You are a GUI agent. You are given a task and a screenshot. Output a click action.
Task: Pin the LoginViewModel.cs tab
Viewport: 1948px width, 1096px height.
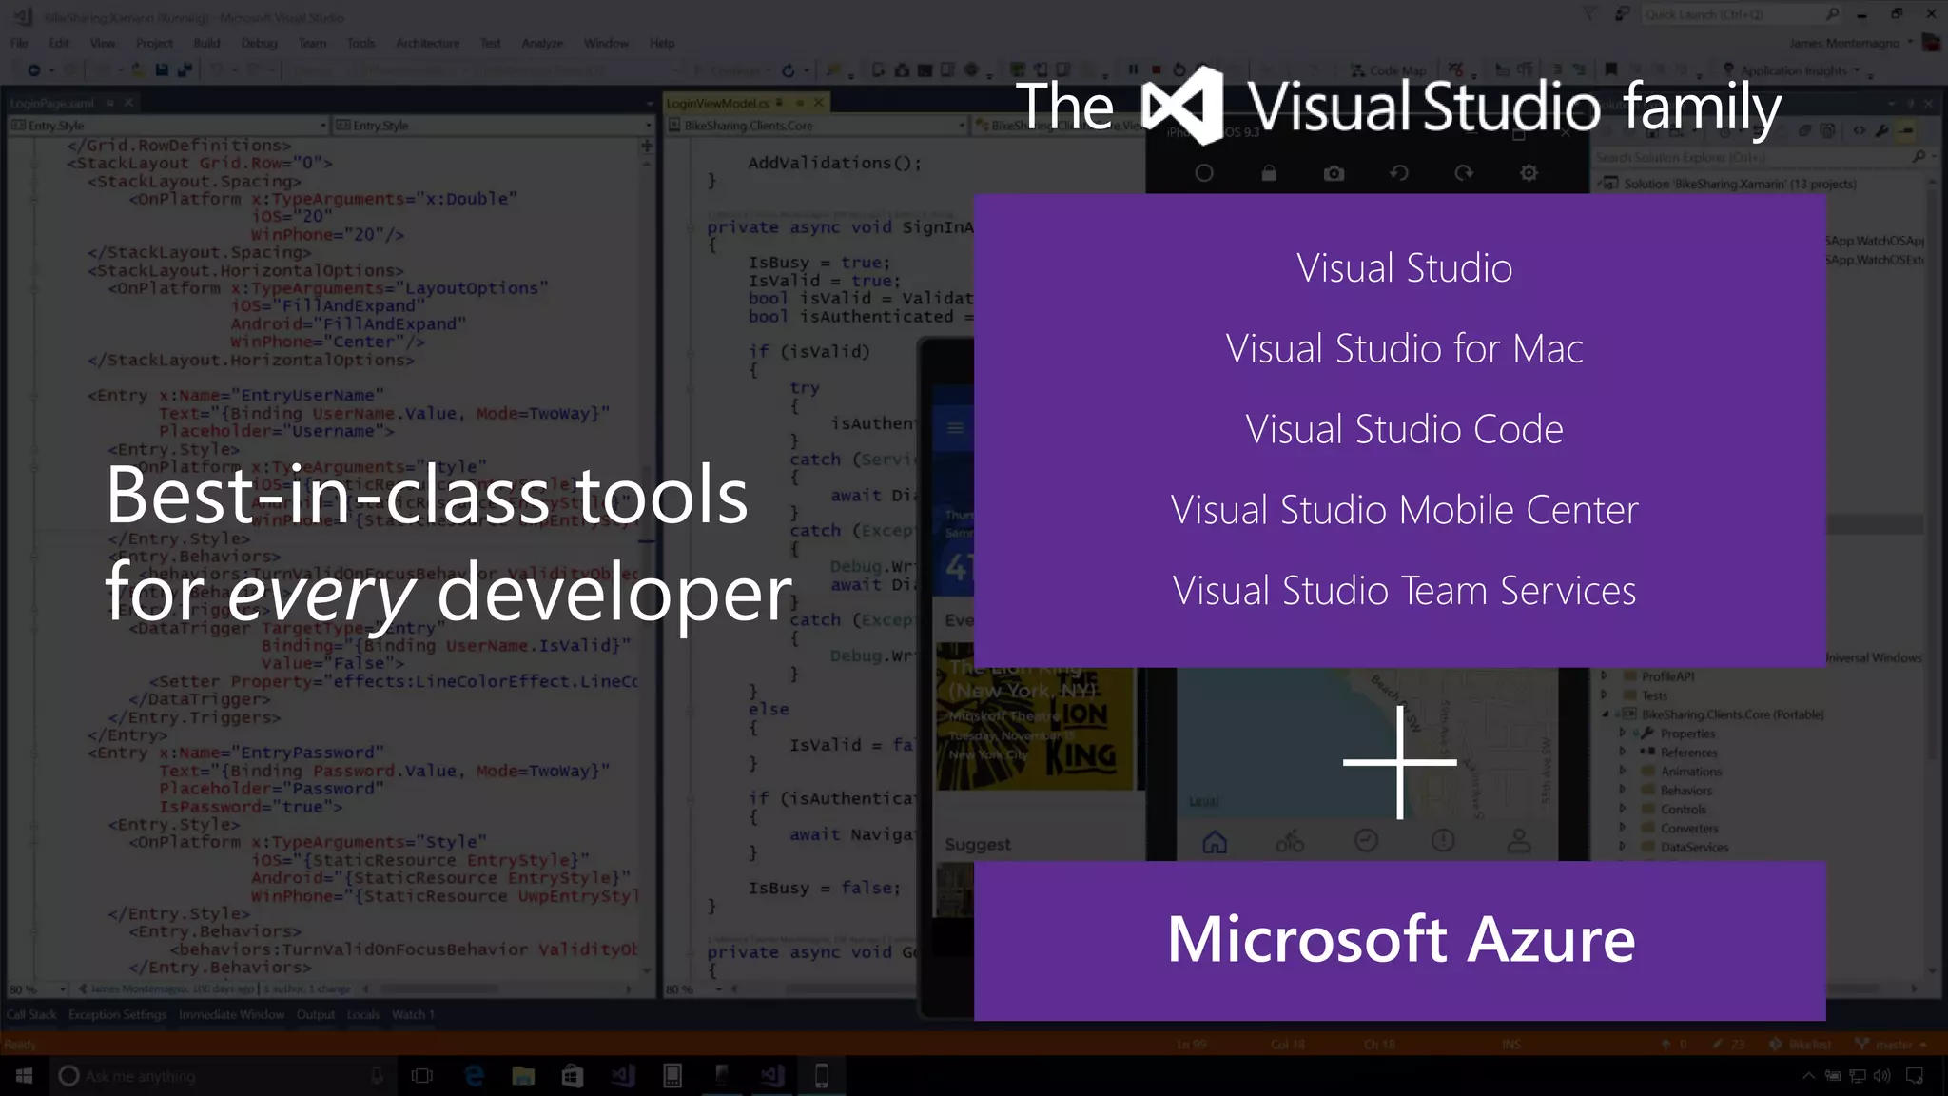coord(799,103)
